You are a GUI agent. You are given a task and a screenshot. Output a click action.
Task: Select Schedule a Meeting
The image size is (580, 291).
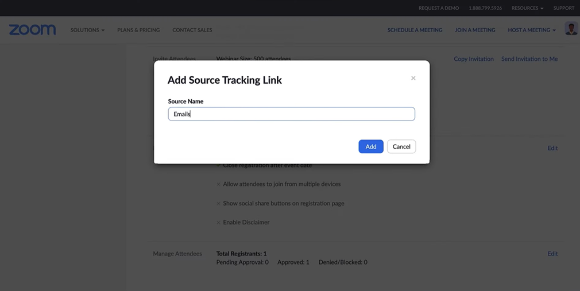point(415,30)
